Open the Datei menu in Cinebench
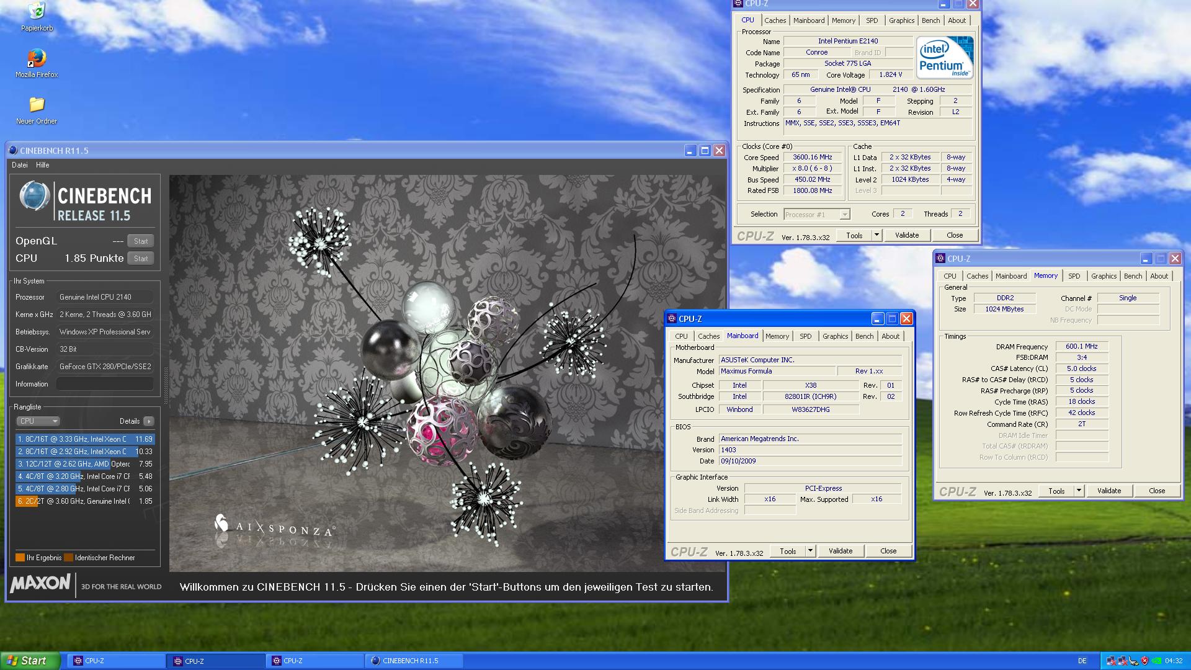This screenshot has height=670, width=1191. pos(20,165)
